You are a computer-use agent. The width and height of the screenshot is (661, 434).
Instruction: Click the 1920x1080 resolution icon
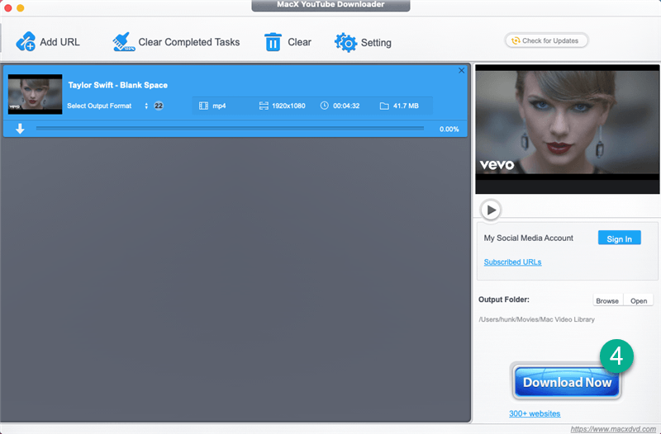(x=264, y=106)
